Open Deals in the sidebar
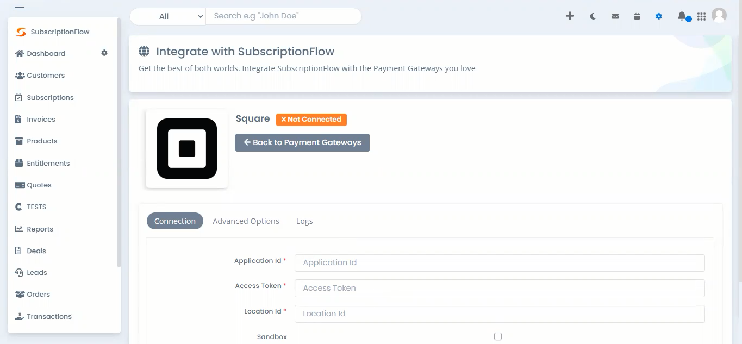Image resolution: width=742 pixels, height=344 pixels. 36,251
